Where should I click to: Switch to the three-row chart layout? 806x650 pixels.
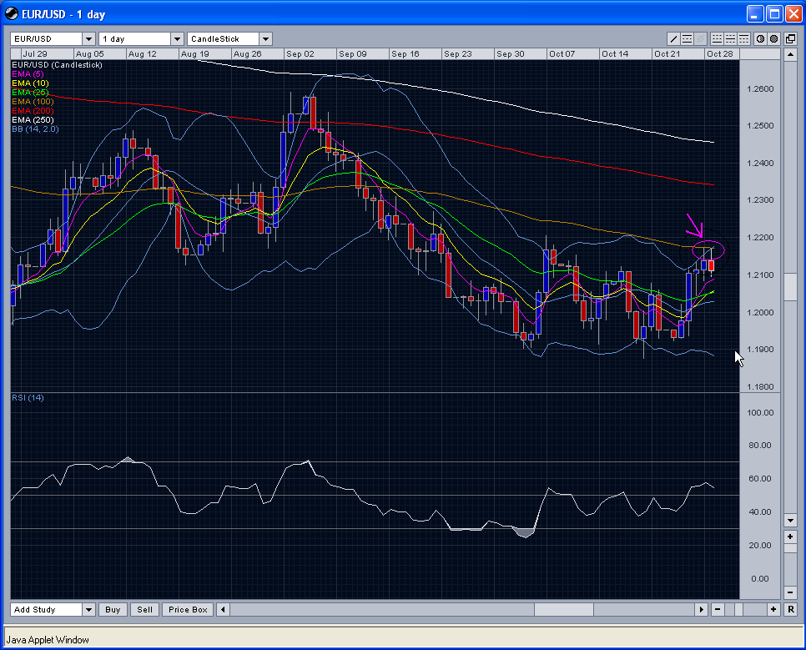tap(742, 38)
